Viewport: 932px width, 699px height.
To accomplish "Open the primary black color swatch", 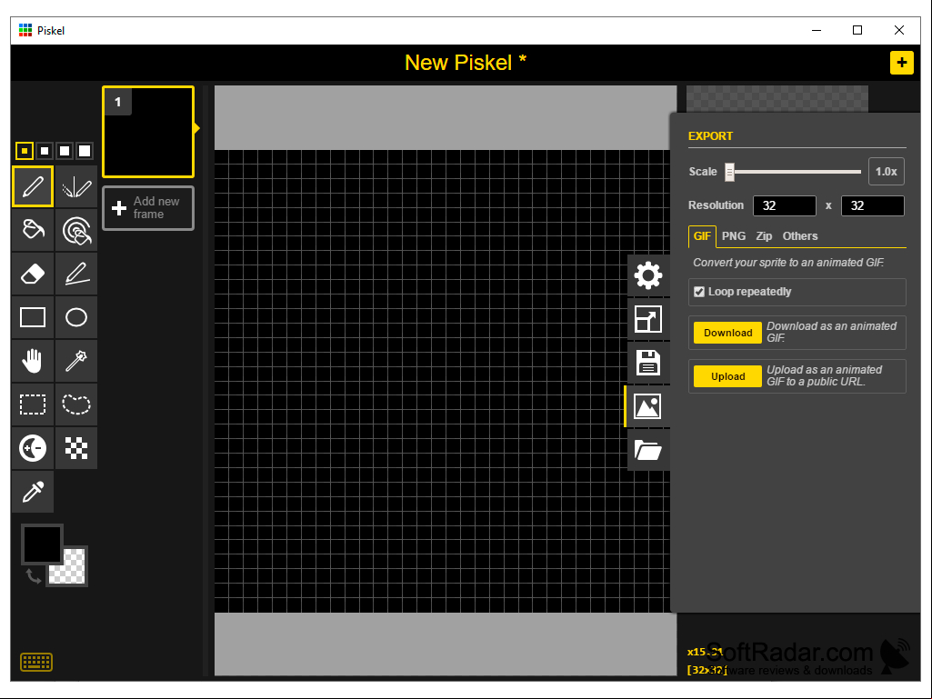I will coord(42,544).
